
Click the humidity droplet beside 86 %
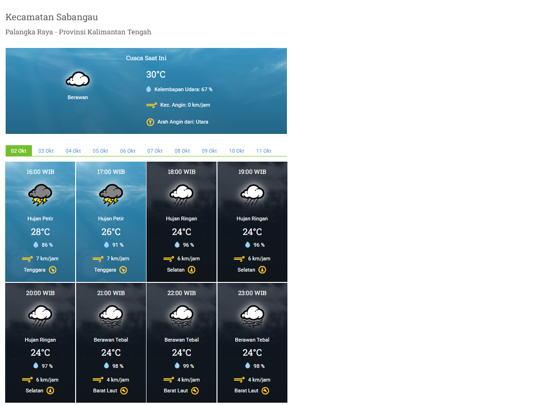(36, 245)
